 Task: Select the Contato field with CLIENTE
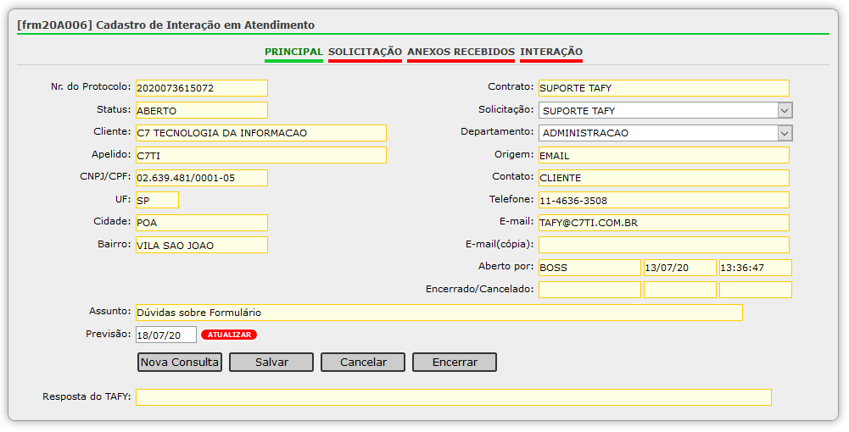click(x=664, y=178)
